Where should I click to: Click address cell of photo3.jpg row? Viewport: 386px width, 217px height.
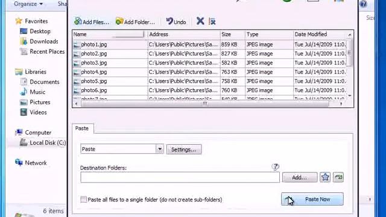pos(183,63)
